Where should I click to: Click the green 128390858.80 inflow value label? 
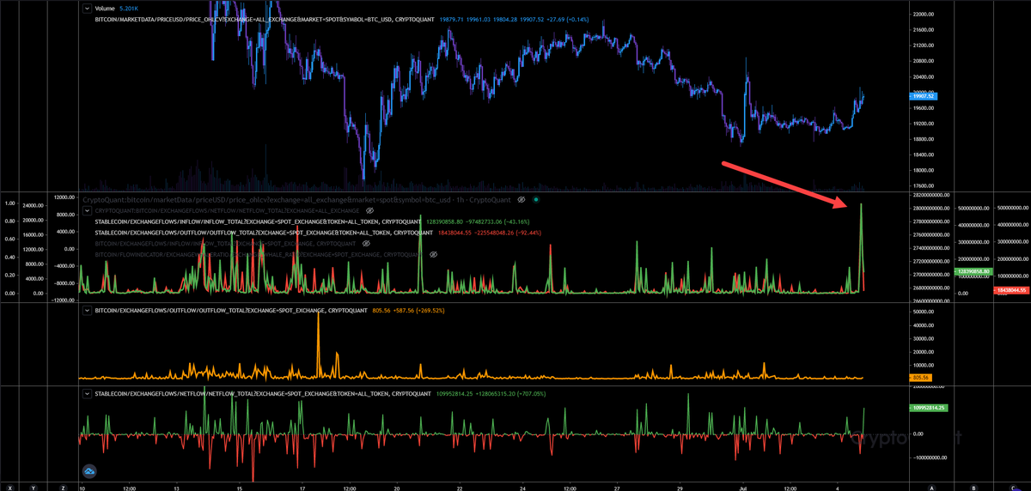974,271
